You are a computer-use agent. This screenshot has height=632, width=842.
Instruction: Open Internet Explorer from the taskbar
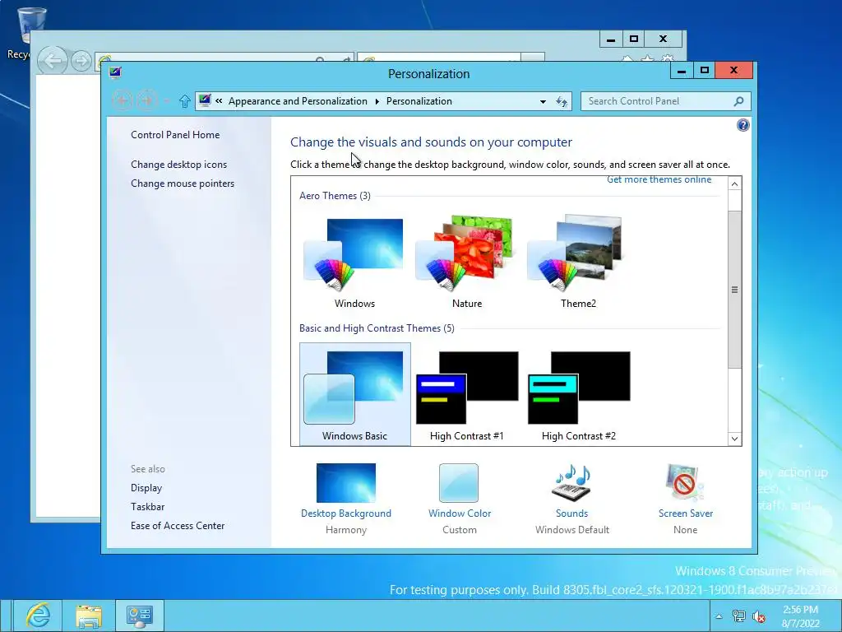tap(38, 616)
